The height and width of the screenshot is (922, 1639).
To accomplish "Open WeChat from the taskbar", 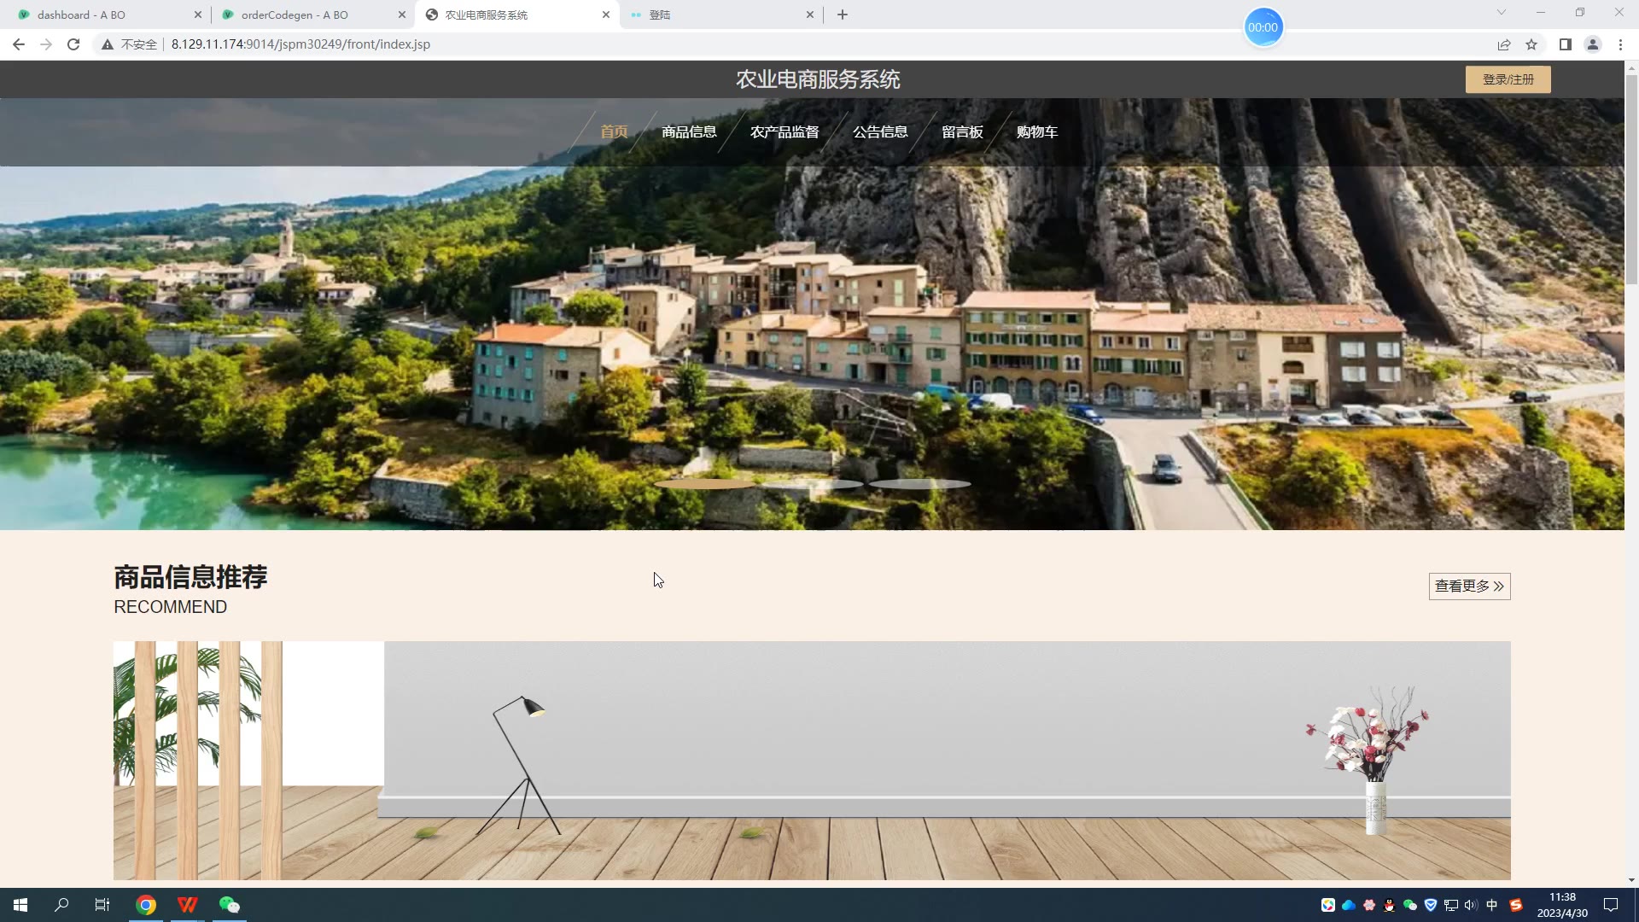I will (x=230, y=905).
